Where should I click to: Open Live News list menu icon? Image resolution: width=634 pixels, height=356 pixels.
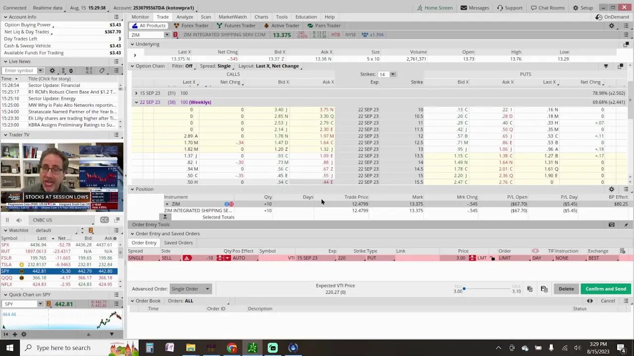click(x=116, y=61)
